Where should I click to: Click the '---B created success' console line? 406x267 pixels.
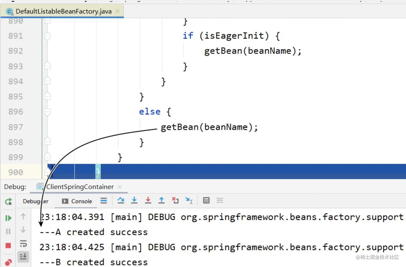pyautogui.click(x=93, y=262)
